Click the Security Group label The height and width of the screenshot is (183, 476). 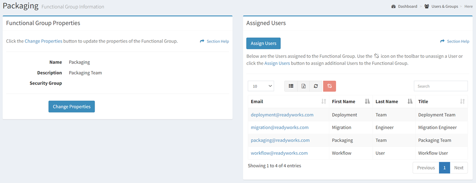pyautogui.click(x=46, y=83)
